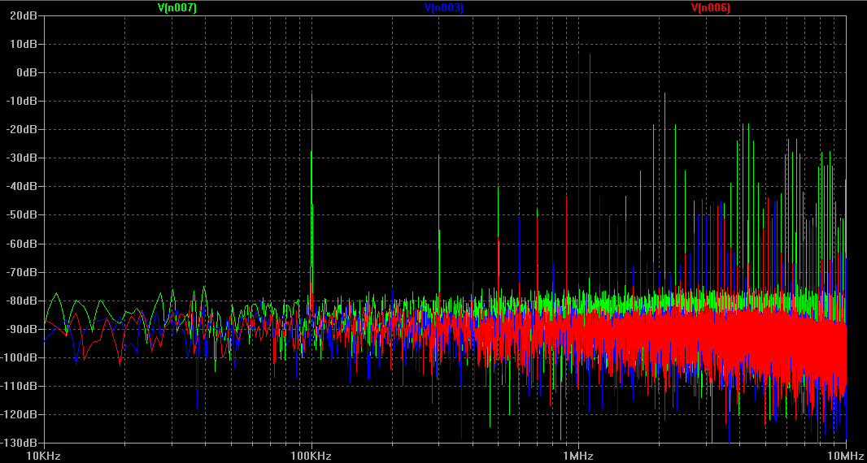Image resolution: width=867 pixels, height=463 pixels.
Task: Click the 10MHz frequency axis label
Action: [846, 455]
